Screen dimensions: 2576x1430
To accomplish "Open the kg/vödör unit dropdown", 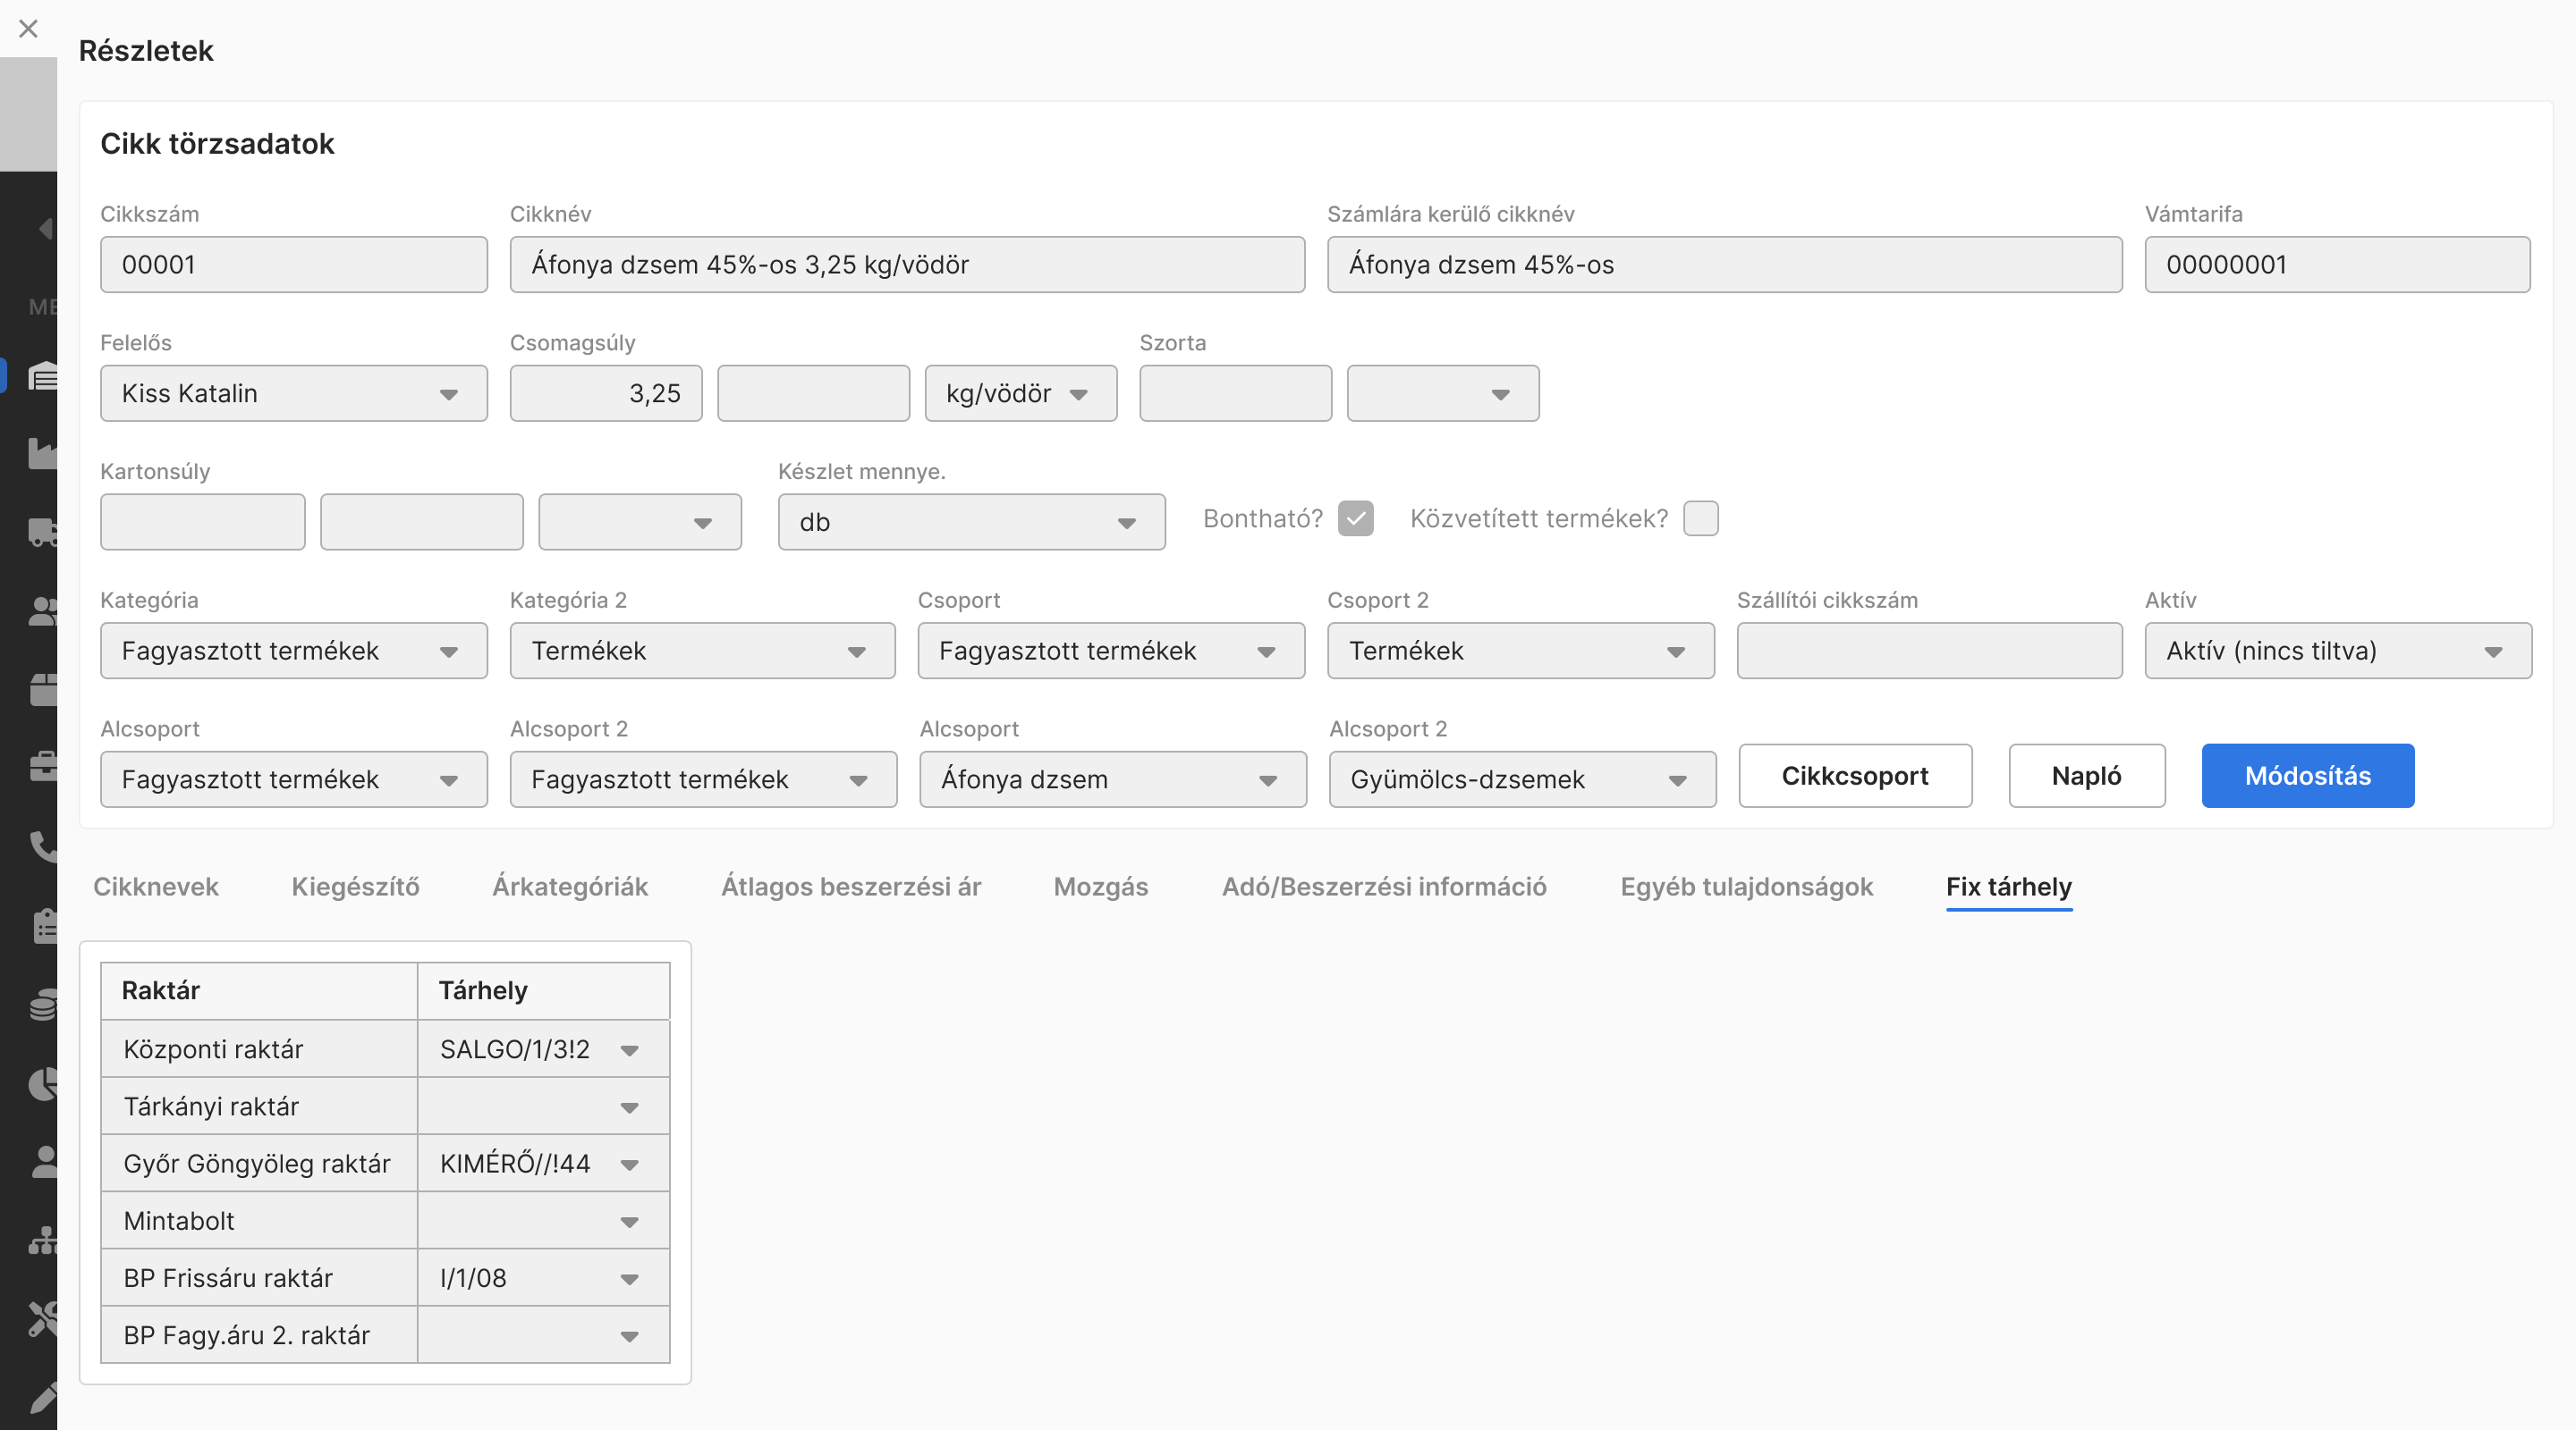I will (1020, 394).
